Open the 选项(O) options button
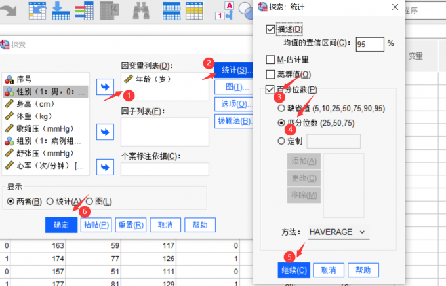The image size is (446, 286). pyautogui.click(x=233, y=104)
